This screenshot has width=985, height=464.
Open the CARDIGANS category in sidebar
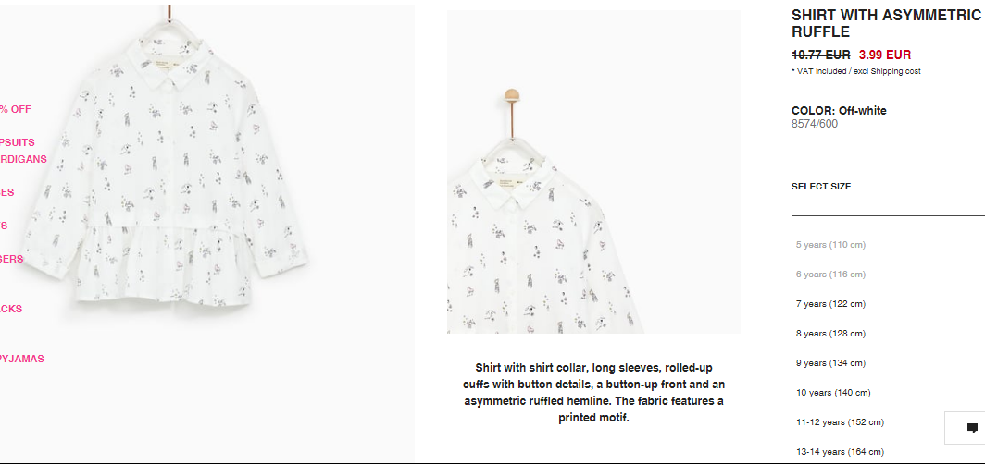point(23,159)
